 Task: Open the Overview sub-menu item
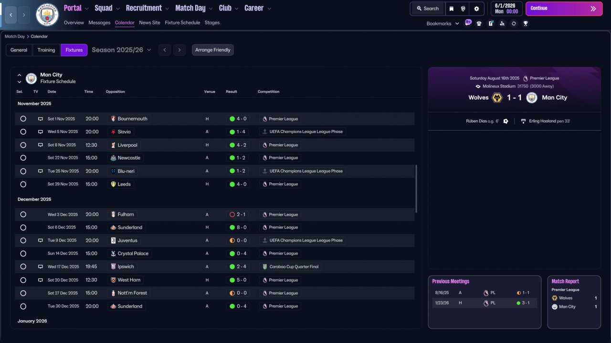tap(74, 23)
